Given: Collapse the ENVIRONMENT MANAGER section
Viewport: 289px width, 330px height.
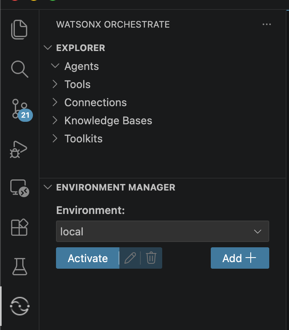Looking at the screenshot, I should [x=48, y=187].
